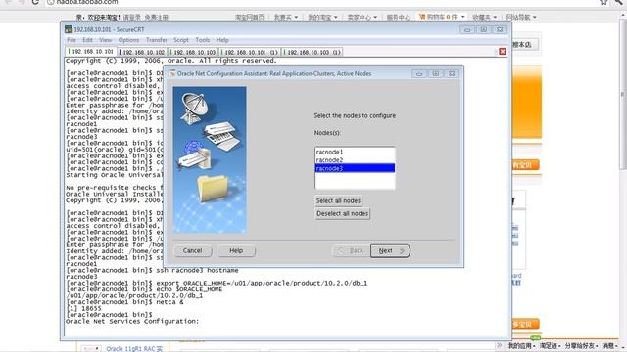
Task: Open the 服务中心 link in Taobao header
Action: pyautogui.click(x=399, y=17)
